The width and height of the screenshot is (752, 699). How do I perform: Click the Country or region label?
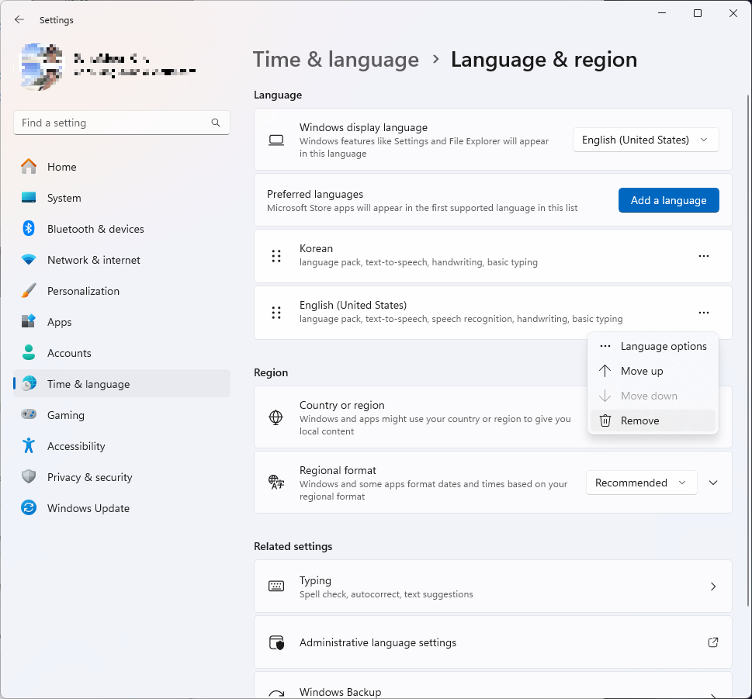coord(342,405)
